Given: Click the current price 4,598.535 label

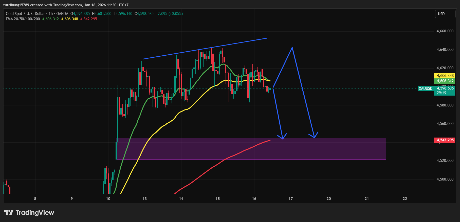Looking at the screenshot, I should 445,88.
